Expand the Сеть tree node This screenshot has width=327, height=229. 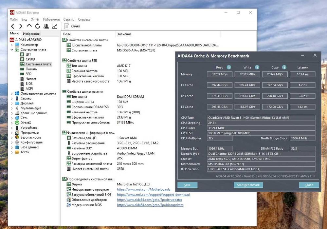pos(12,118)
